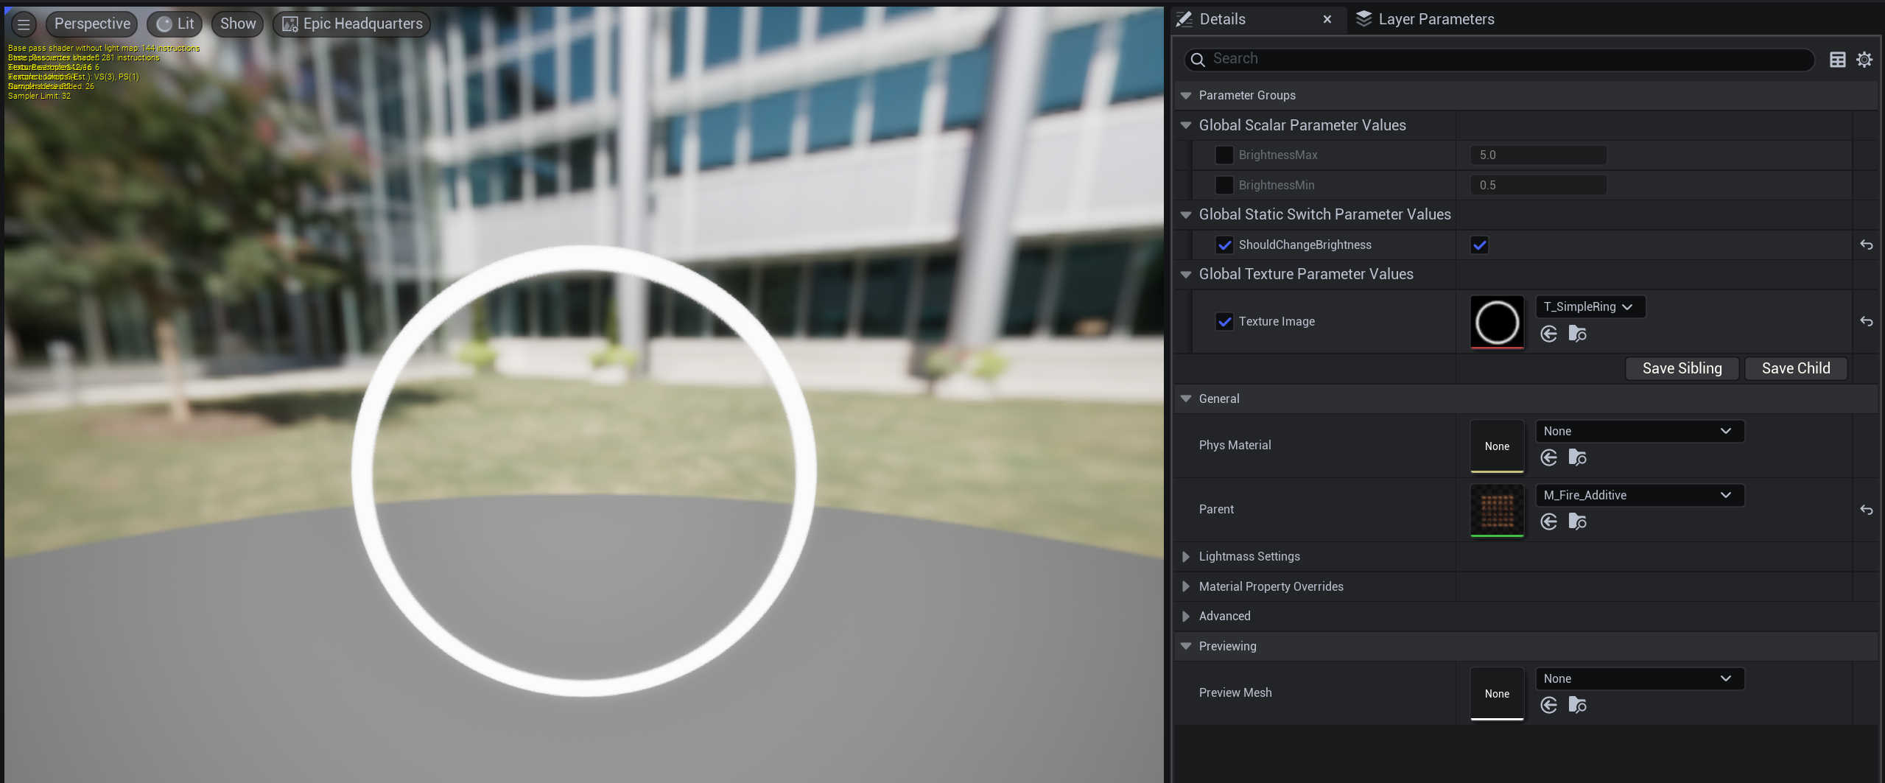Click the Save Child button
This screenshot has width=1885, height=783.
coord(1795,368)
